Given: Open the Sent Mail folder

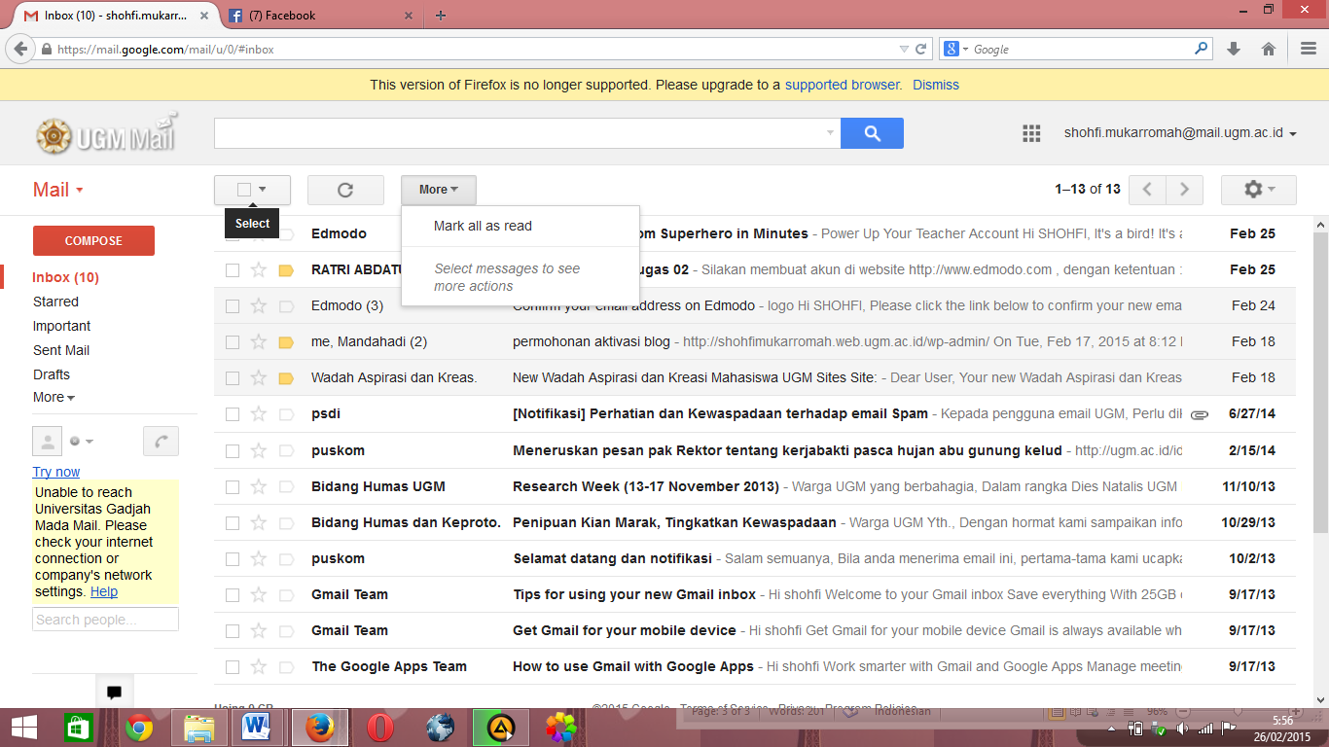Looking at the screenshot, I should 61,350.
